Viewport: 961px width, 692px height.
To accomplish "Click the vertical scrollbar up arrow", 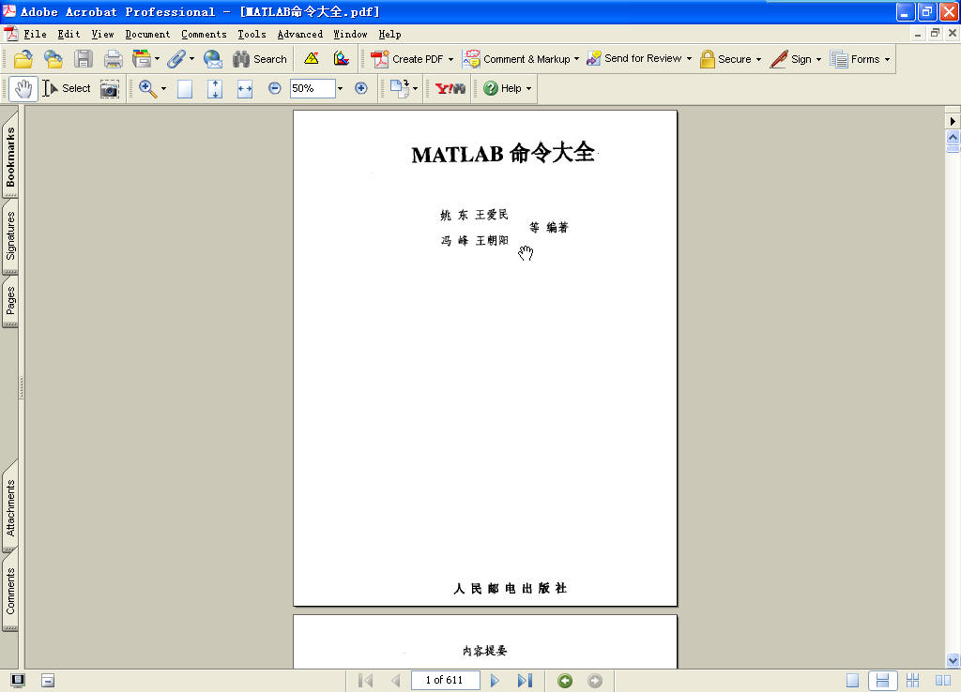I will [x=953, y=137].
